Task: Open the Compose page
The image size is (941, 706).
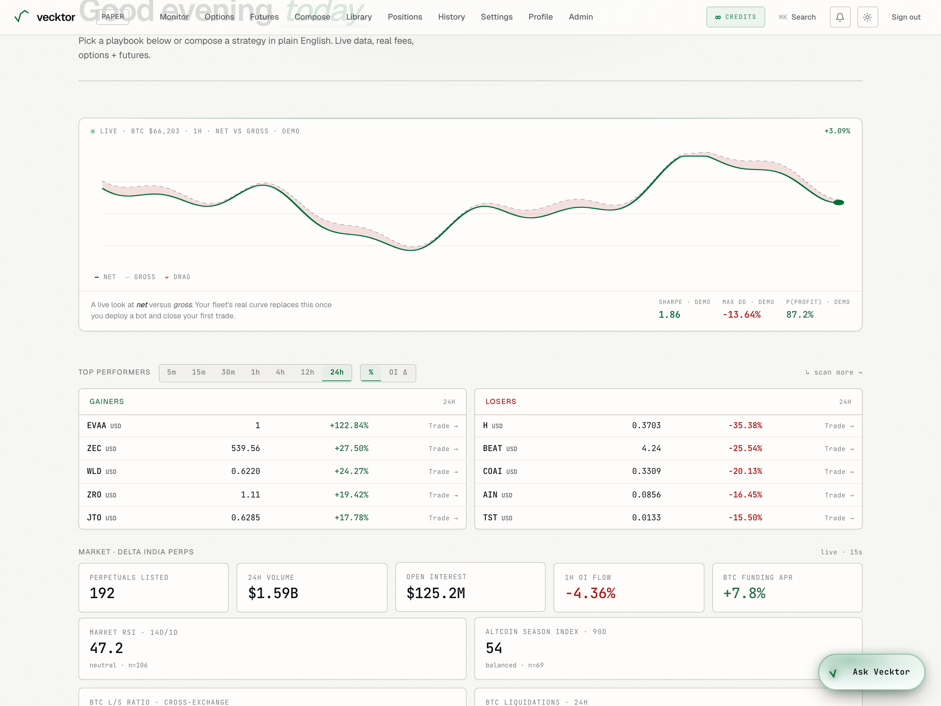Action: pyautogui.click(x=312, y=17)
